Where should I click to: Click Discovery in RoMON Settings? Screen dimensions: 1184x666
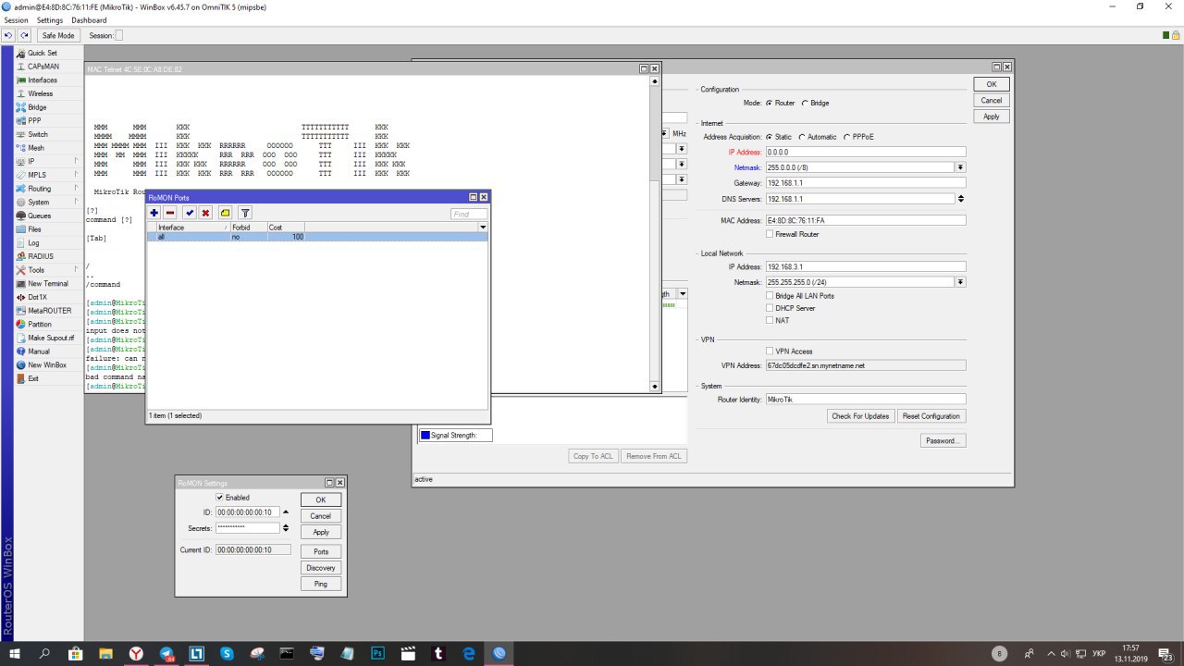tap(321, 568)
